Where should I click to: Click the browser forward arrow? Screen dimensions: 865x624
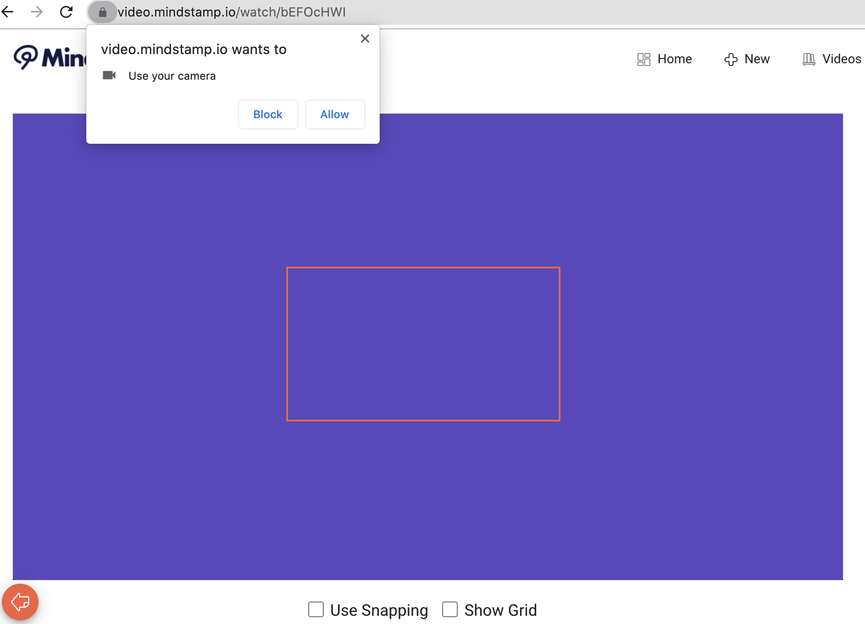37,12
